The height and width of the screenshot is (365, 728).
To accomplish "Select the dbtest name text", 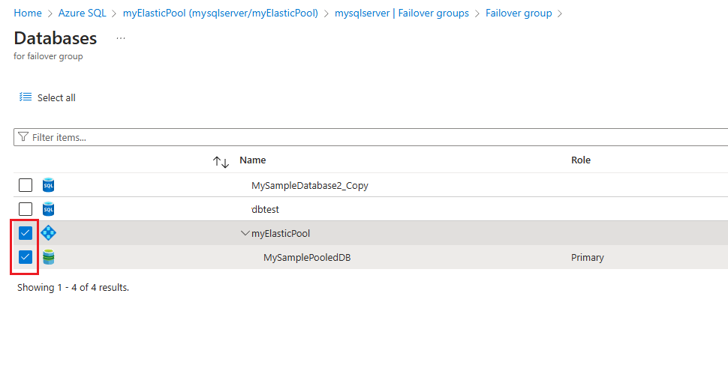I will click(265, 210).
